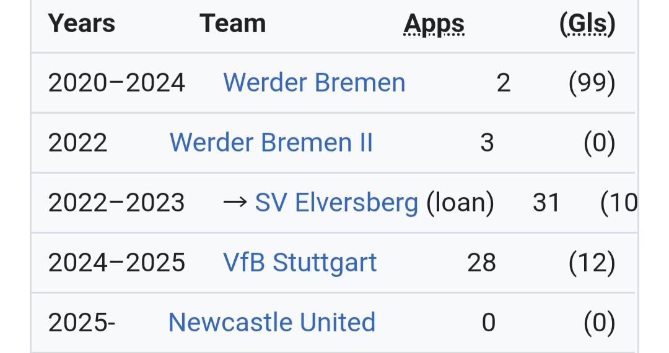669x353 pixels.
Task: Click the Years column header
Action: pos(82,23)
